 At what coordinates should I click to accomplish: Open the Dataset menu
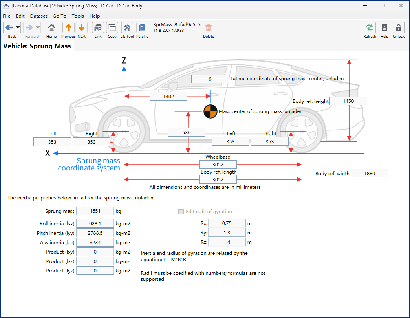pos(39,16)
